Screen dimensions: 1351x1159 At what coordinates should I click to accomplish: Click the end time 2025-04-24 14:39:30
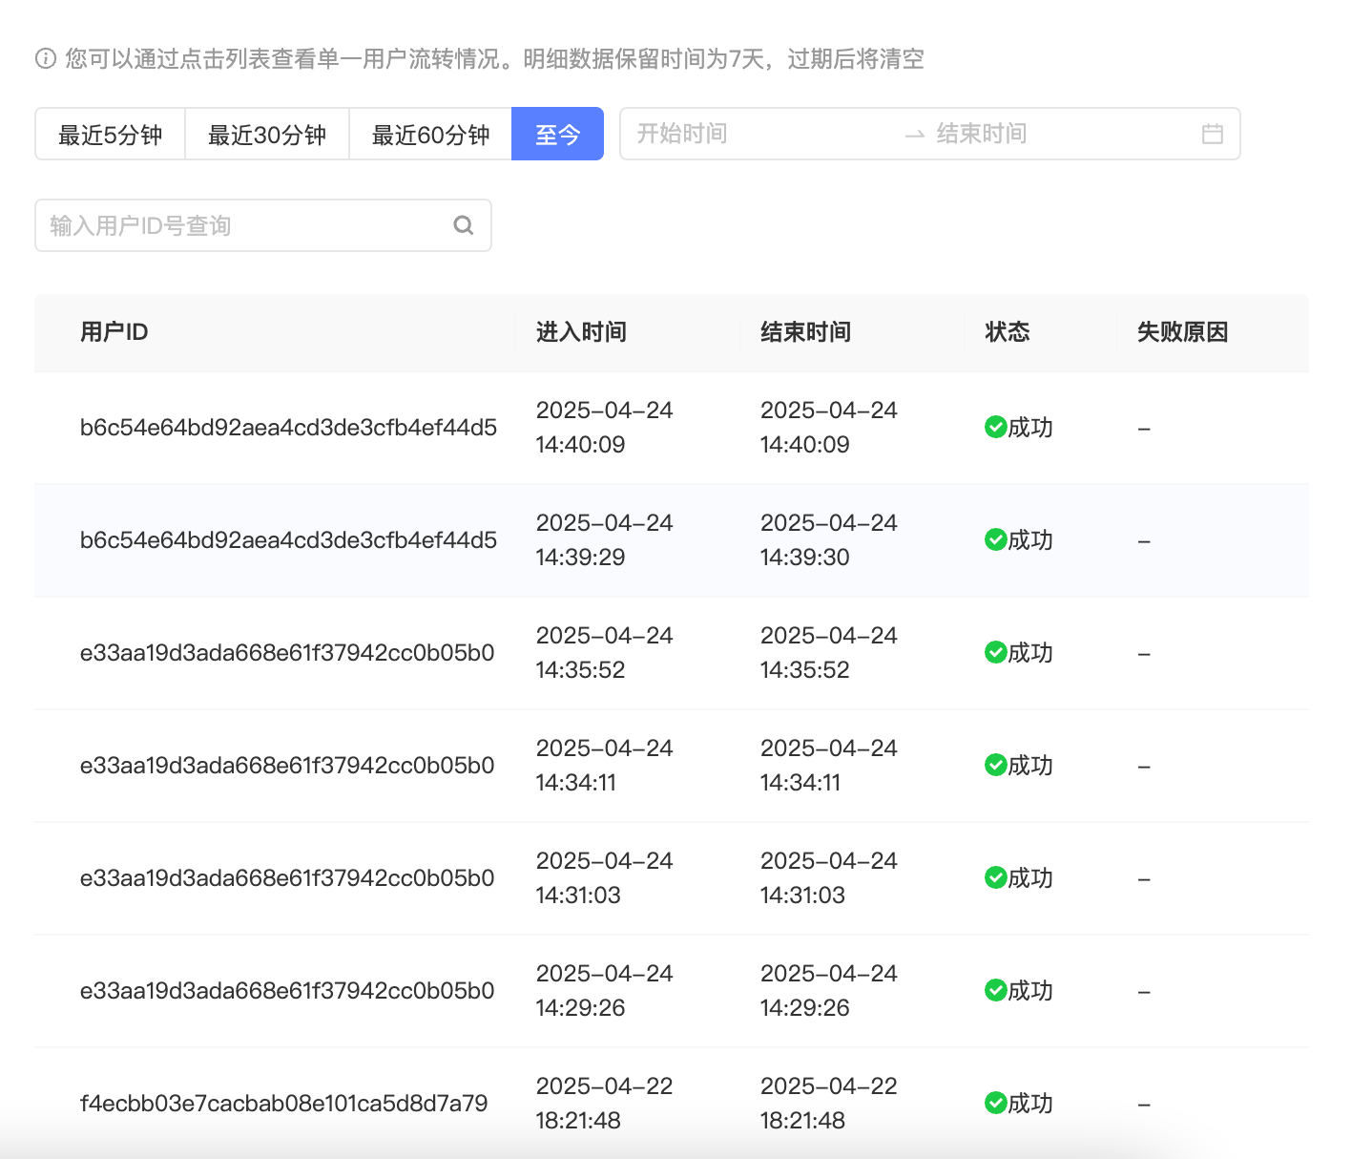click(x=829, y=540)
